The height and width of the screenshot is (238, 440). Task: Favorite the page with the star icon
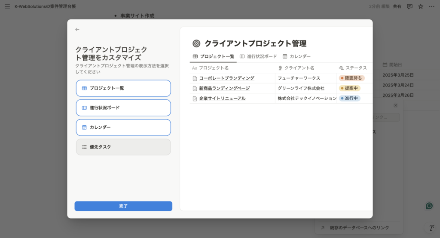point(421,6)
